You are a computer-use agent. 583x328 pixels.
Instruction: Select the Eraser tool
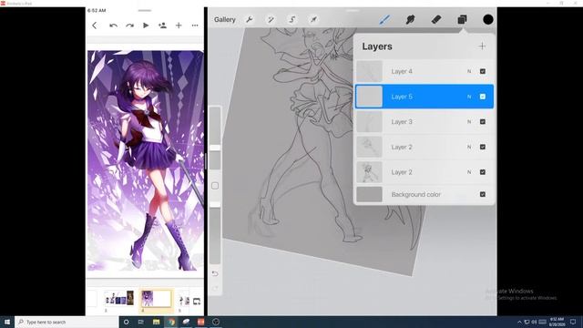coord(436,19)
